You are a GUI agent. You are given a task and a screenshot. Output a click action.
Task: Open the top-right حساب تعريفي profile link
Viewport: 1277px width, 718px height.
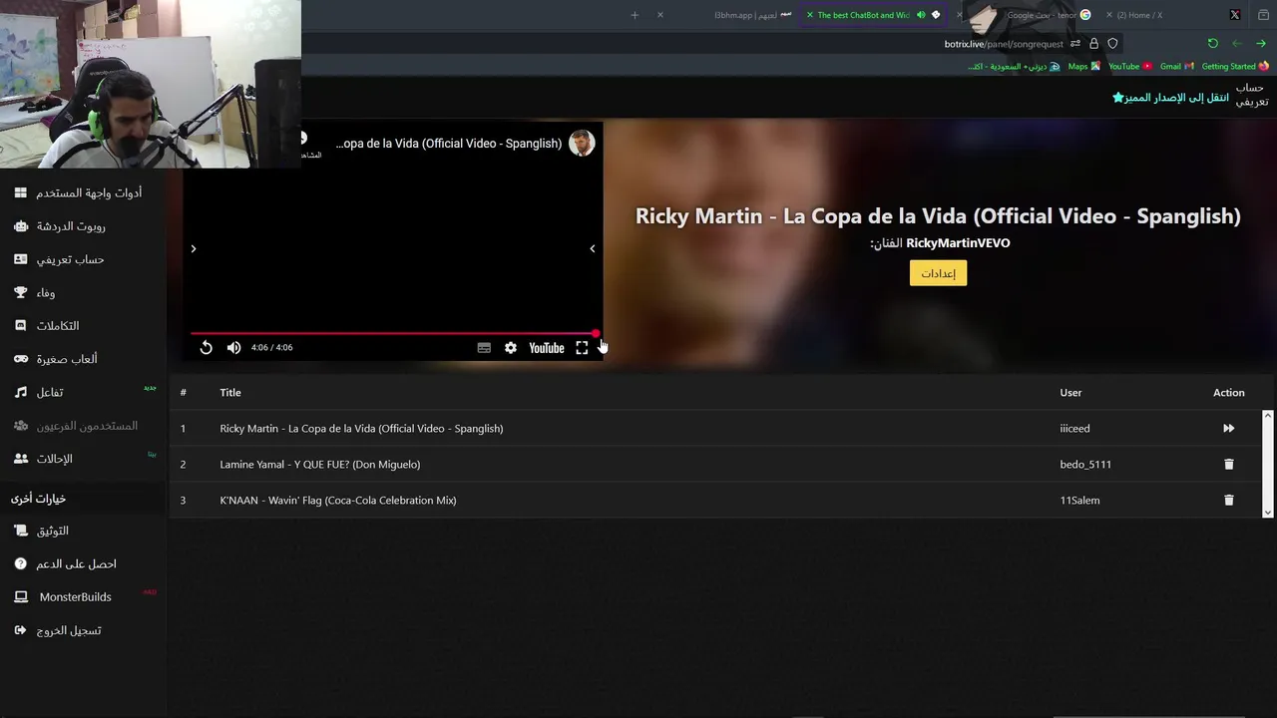tap(1251, 95)
